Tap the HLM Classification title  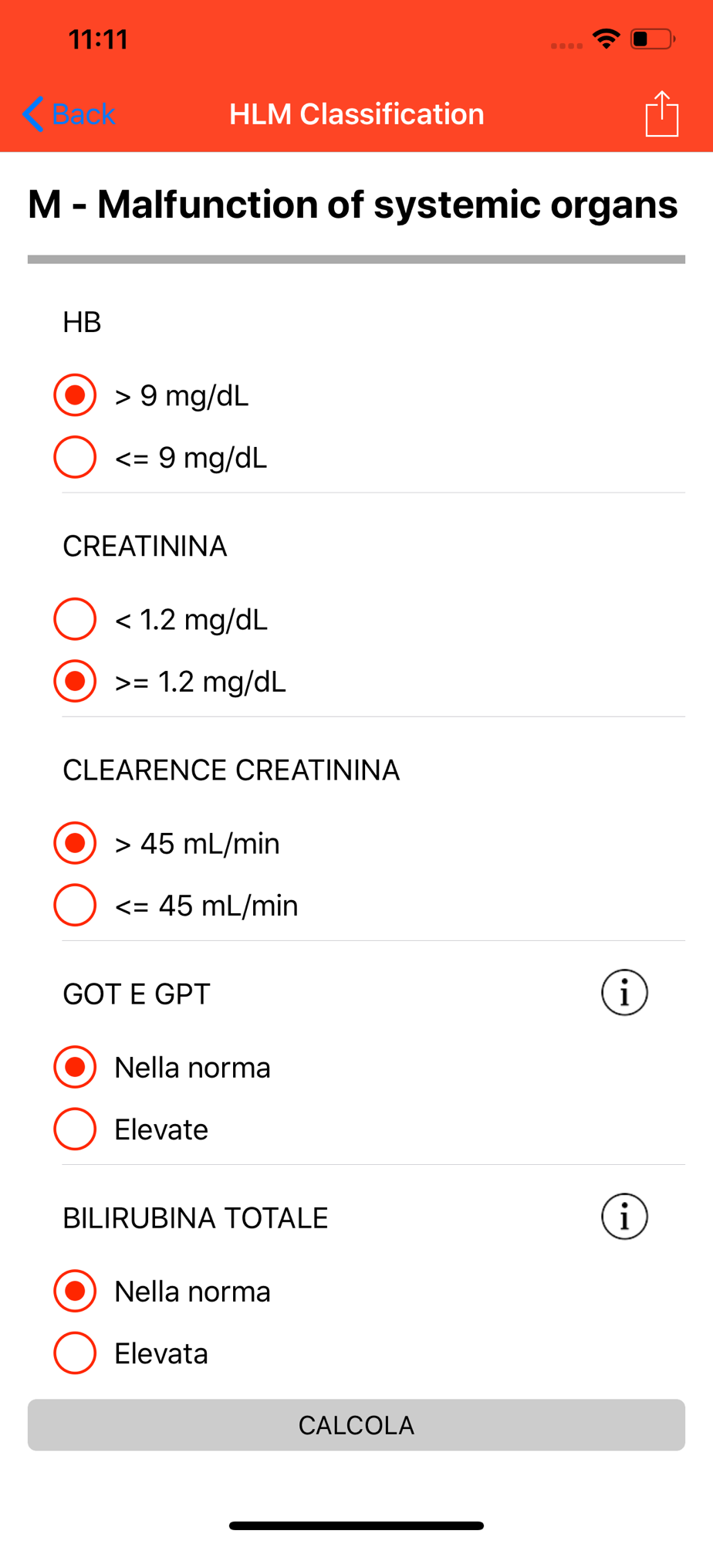(x=356, y=114)
